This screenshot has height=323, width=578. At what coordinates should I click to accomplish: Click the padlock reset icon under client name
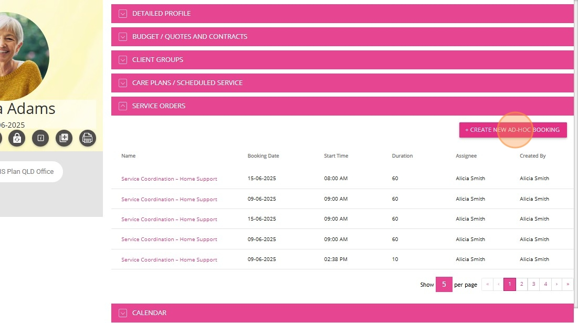click(17, 138)
